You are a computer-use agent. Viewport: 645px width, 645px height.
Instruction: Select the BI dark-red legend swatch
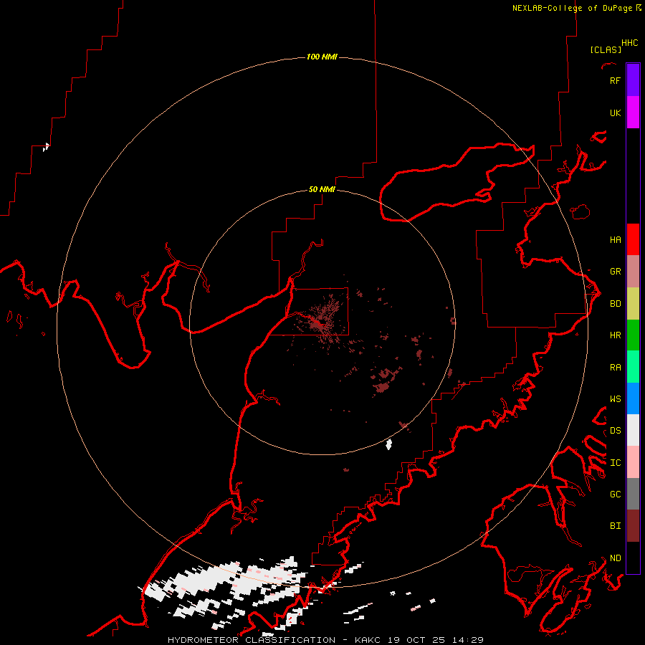(x=633, y=526)
